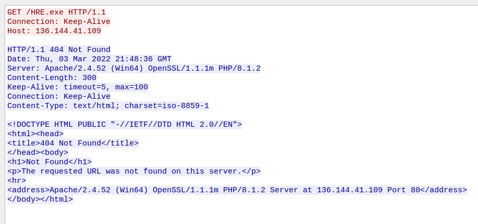Click the <html><head> opening tags line
The image size is (478, 224).
tap(35, 134)
